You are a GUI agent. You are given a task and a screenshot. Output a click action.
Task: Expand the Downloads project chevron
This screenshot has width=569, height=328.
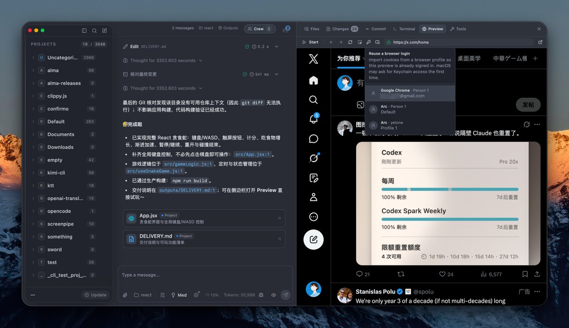pyautogui.click(x=33, y=147)
